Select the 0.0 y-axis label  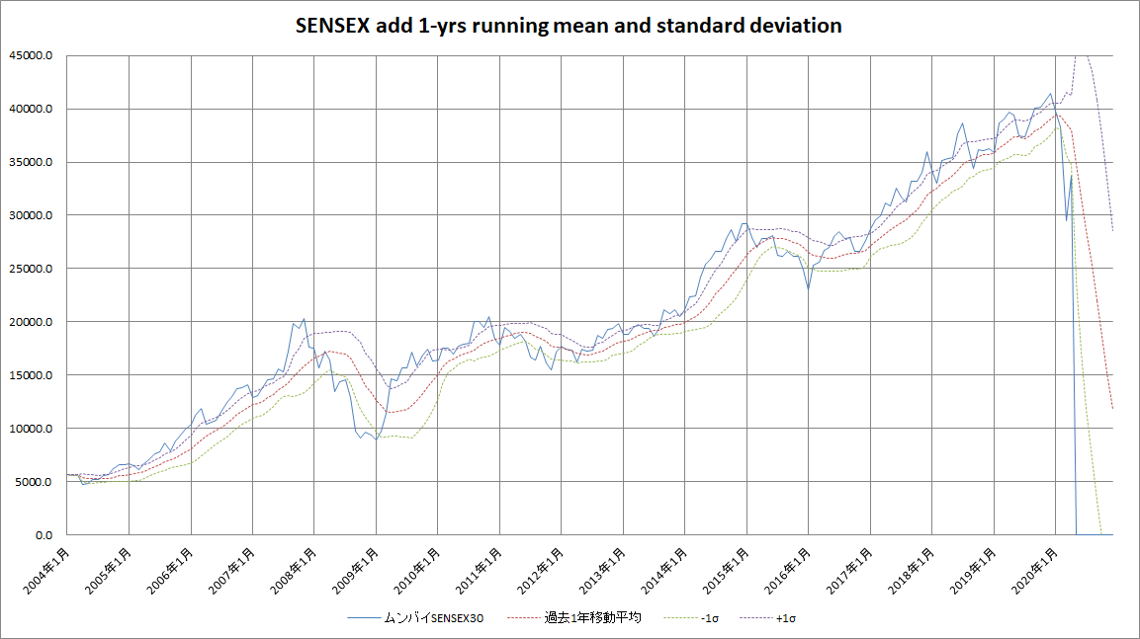coord(44,535)
